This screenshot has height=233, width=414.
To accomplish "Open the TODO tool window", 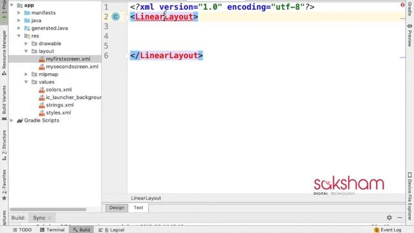I will coord(23,230).
